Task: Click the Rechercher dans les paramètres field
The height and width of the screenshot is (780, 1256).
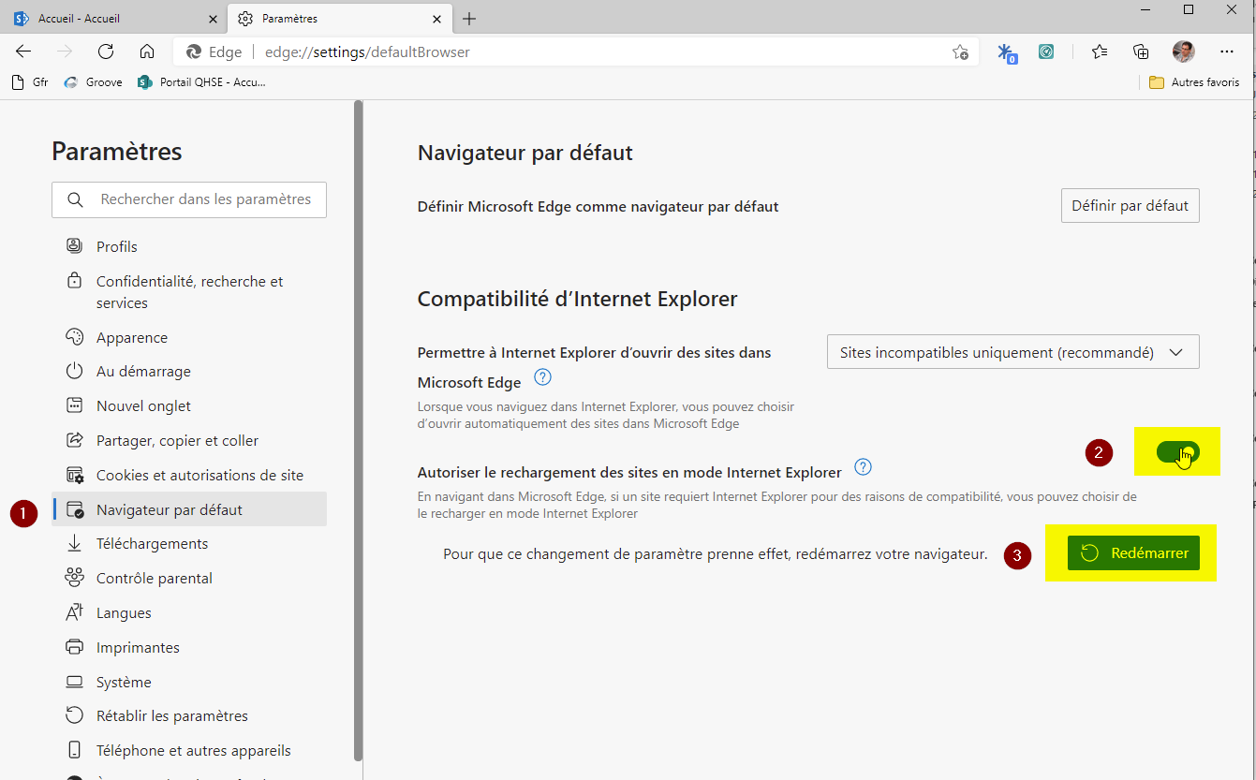Action: click(x=189, y=199)
